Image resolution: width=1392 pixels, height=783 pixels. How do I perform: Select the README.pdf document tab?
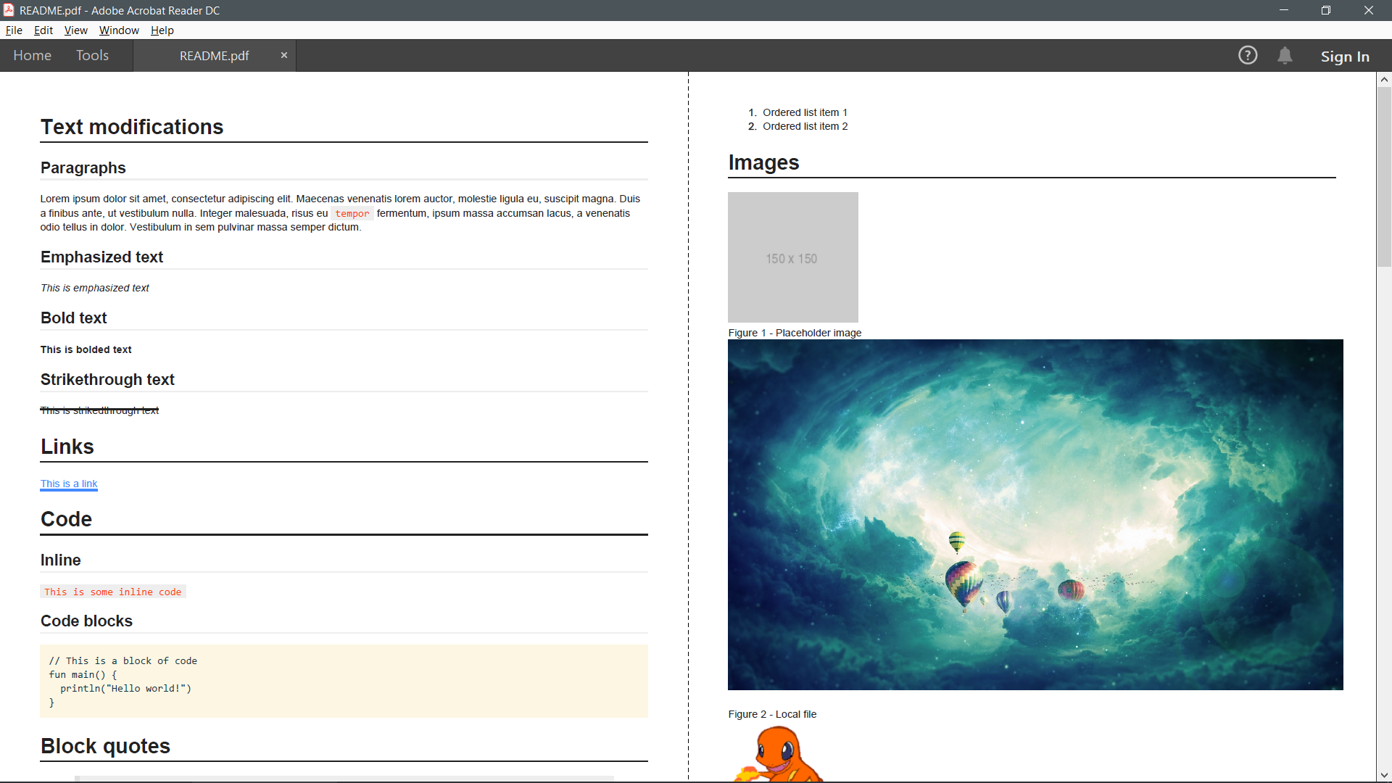[x=214, y=56]
